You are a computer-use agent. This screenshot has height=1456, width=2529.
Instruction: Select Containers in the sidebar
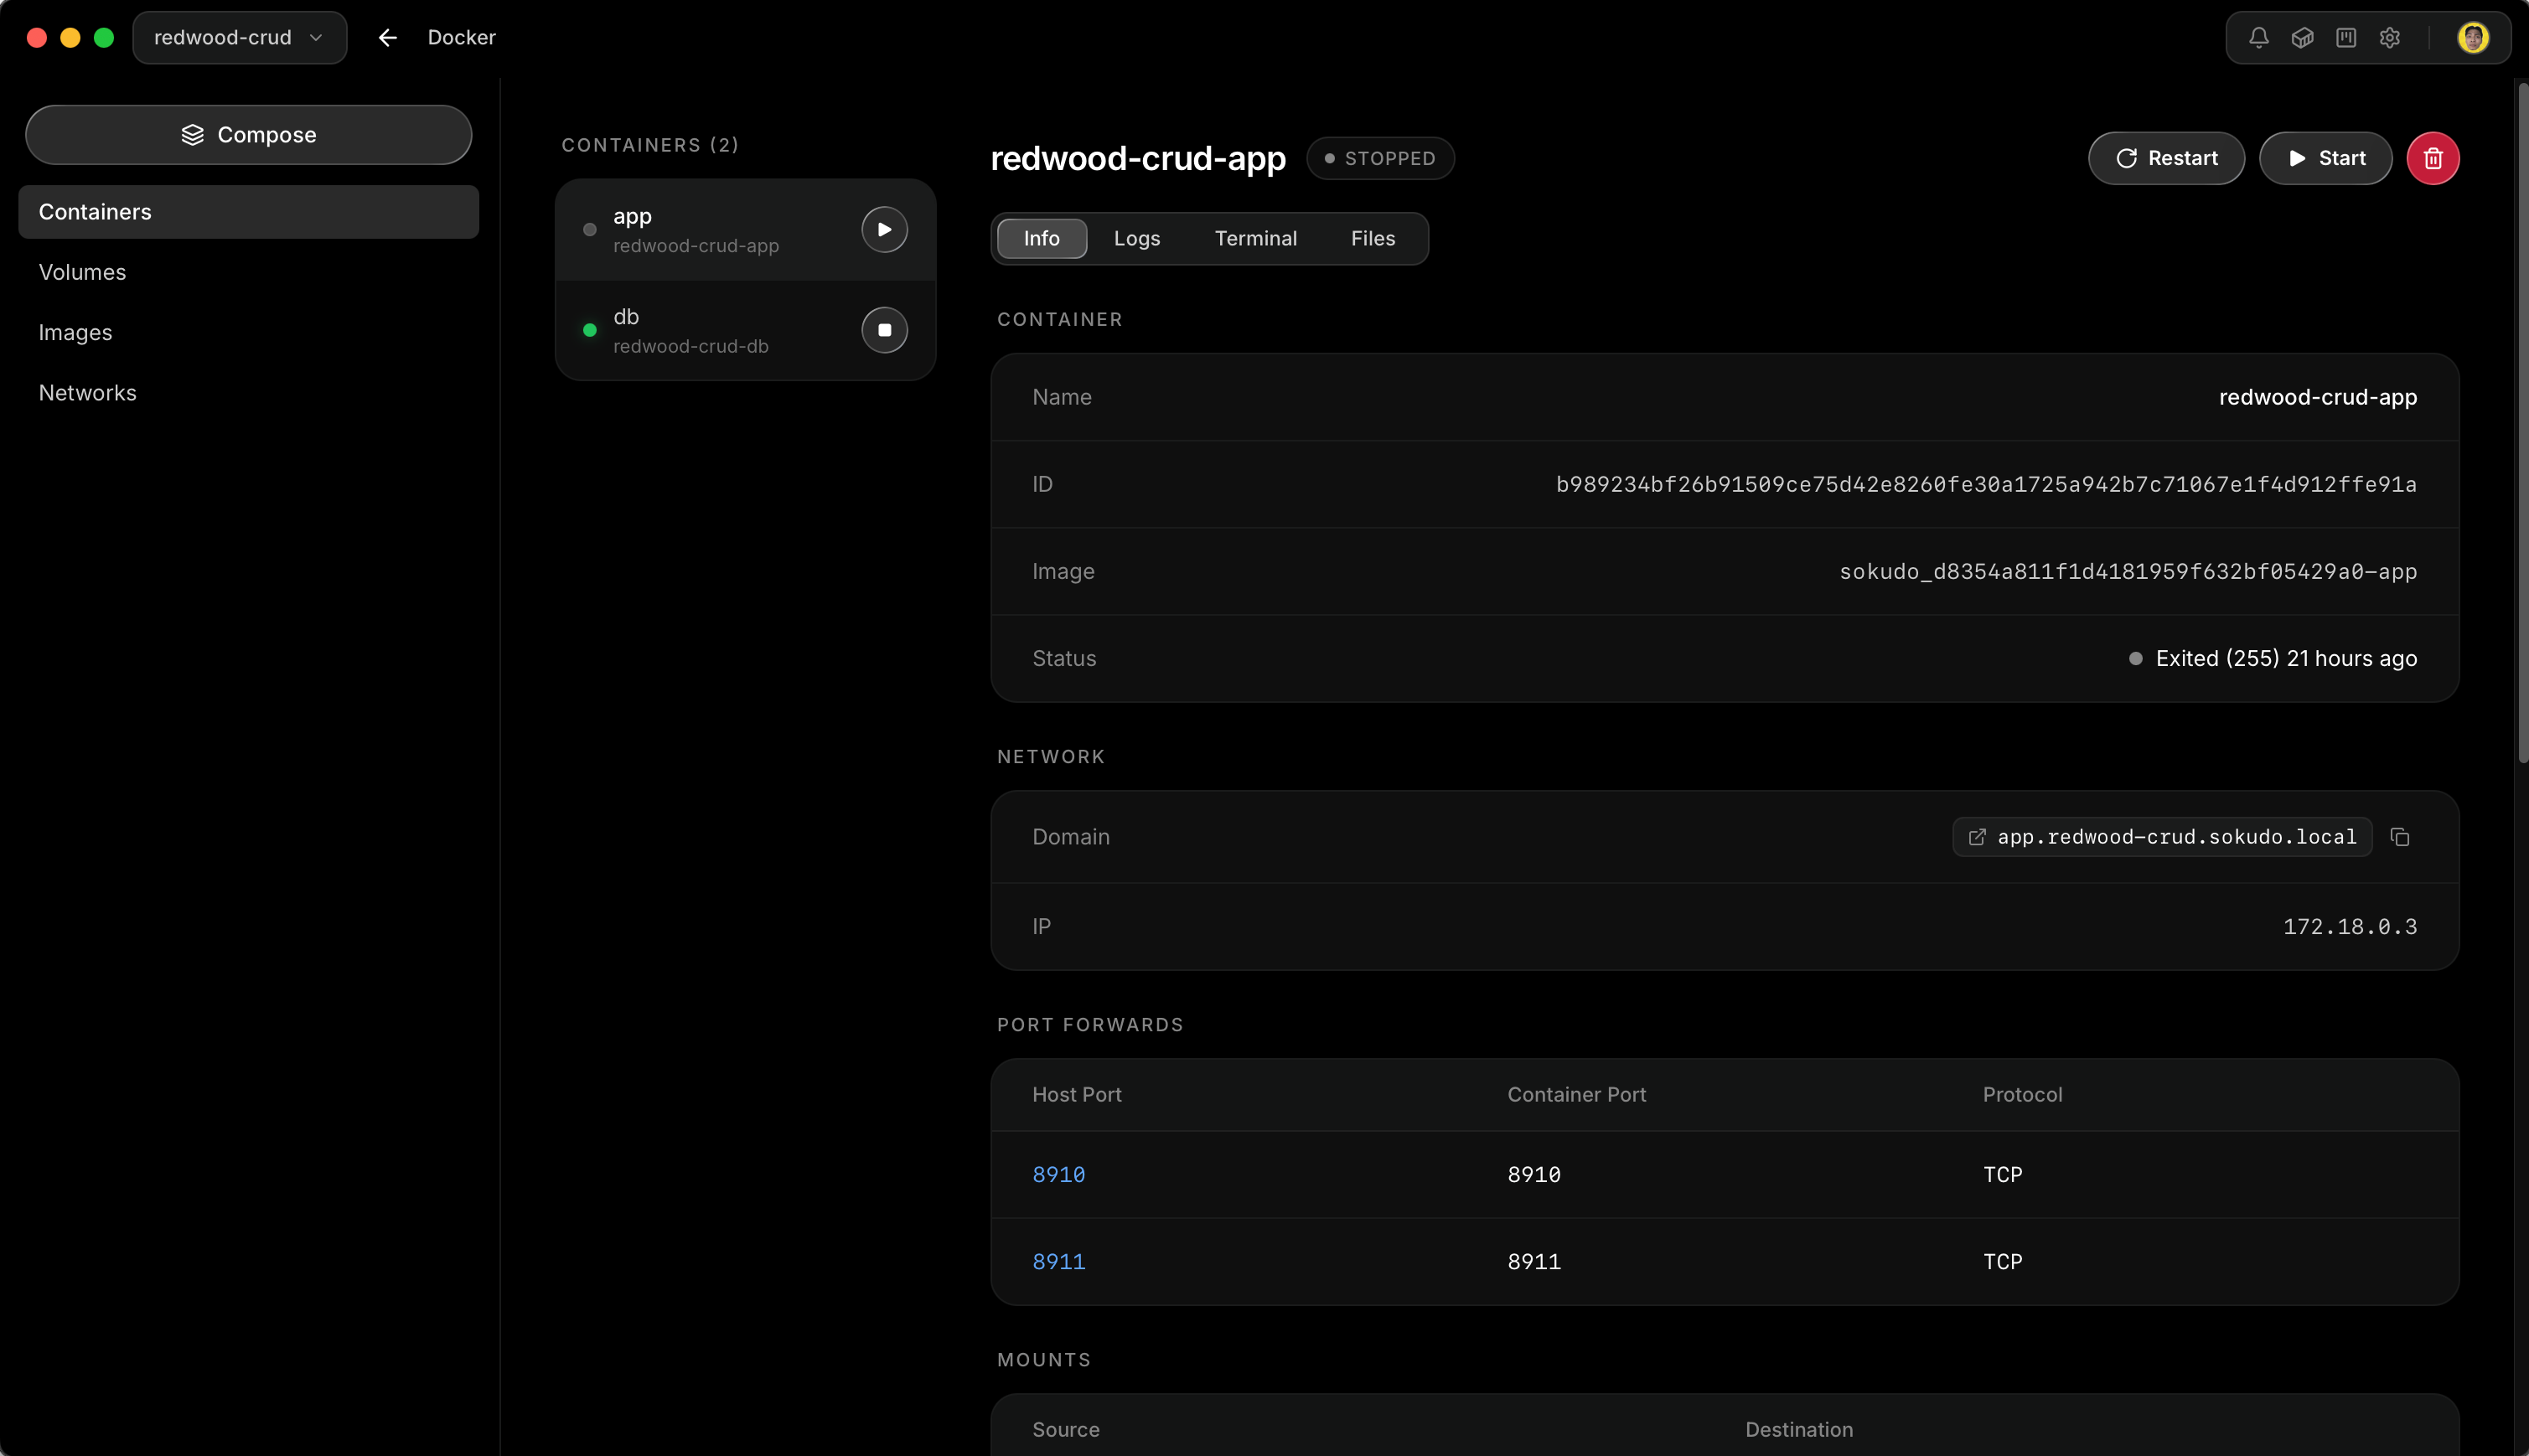pyautogui.click(x=248, y=212)
